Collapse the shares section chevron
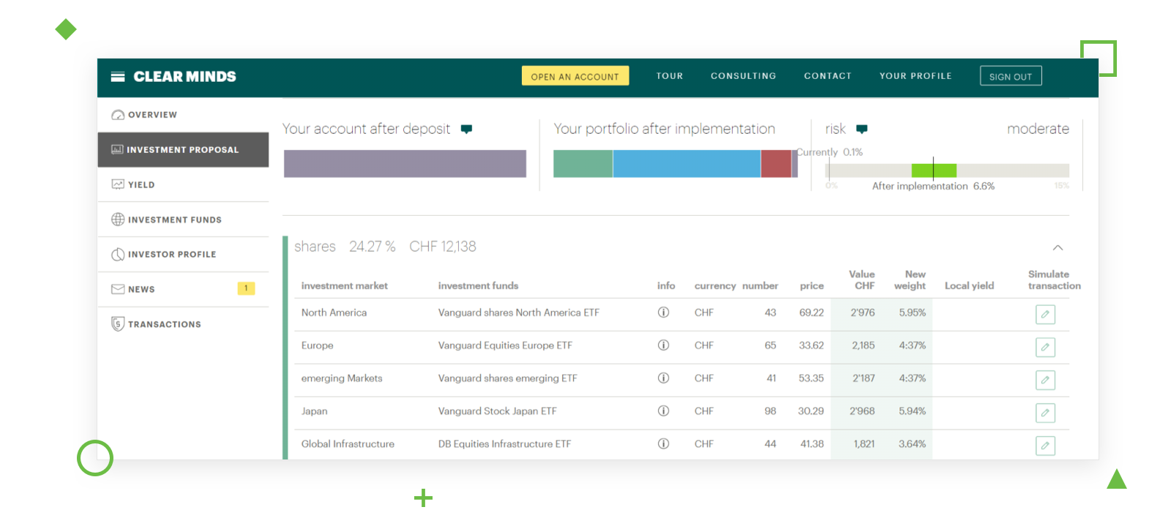 click(1058, 247)
